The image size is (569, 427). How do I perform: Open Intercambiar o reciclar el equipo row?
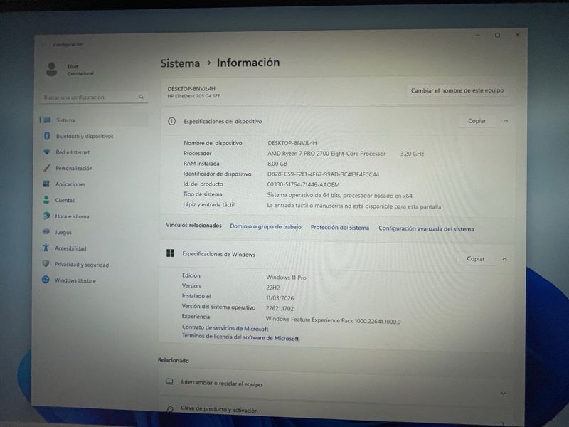click(336, 385)
